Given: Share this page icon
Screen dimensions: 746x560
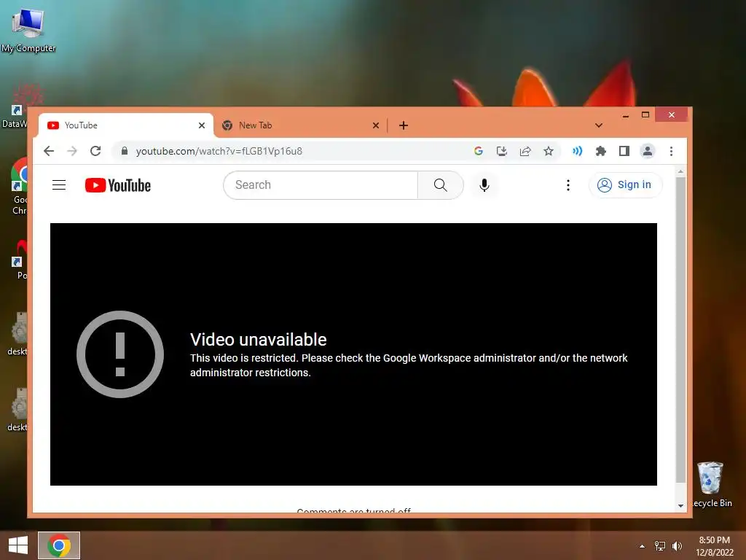Looking at the screenshot, I should [x=525, y=151].
